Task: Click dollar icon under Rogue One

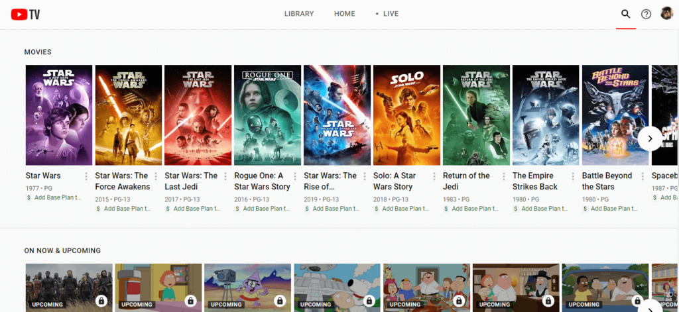Action: tap(237, 209)
